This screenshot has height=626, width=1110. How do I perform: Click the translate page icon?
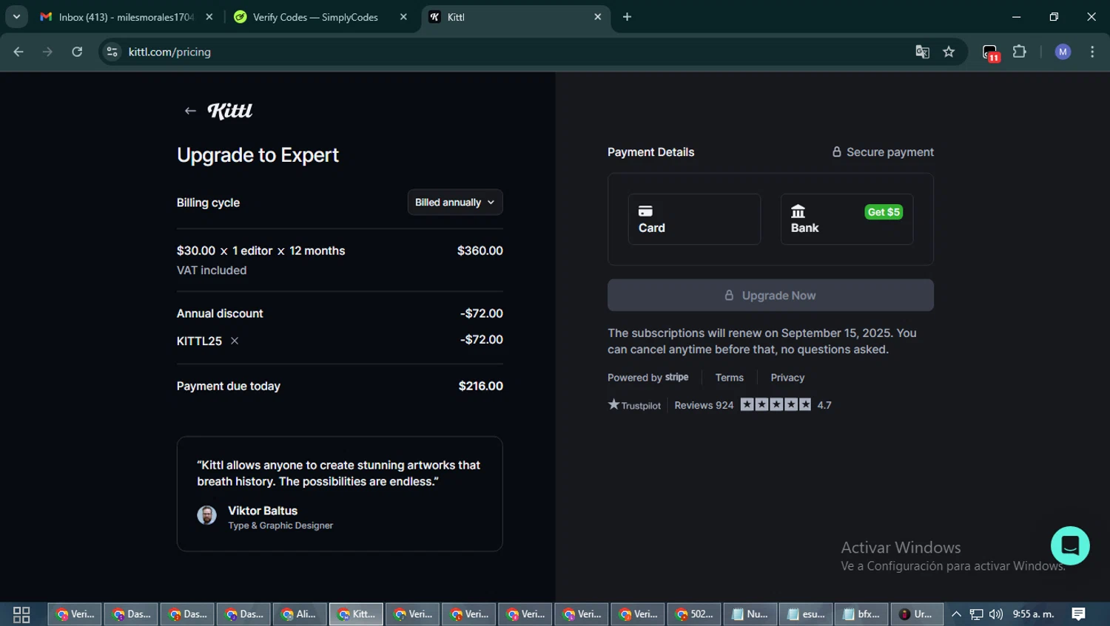click(922, 52)
